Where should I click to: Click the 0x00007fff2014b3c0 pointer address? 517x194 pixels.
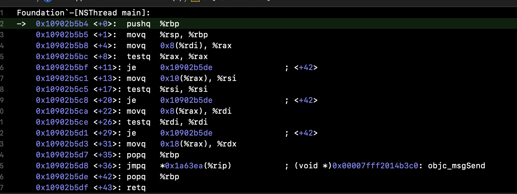tap(375, 166)
